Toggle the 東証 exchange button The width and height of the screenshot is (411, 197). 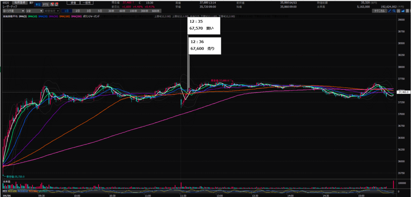37,4
